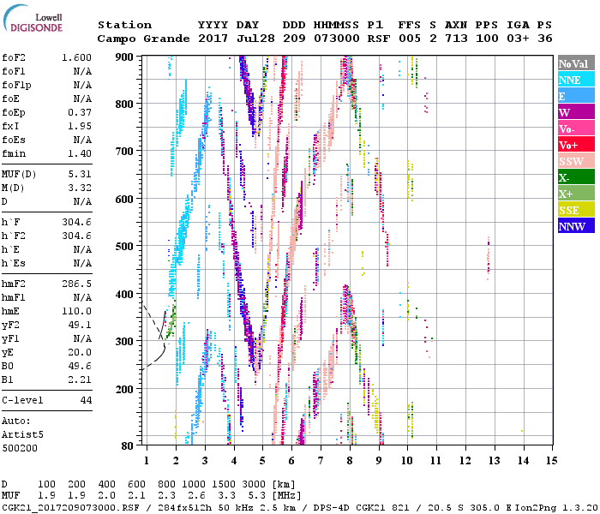This screenshot has height=514, width=600.
Task: Click the MUF value 5.3 for 3000 km
Action: [256, 496]
